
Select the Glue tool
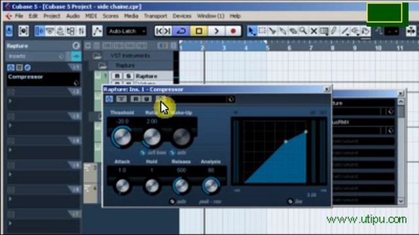point(282,31)
